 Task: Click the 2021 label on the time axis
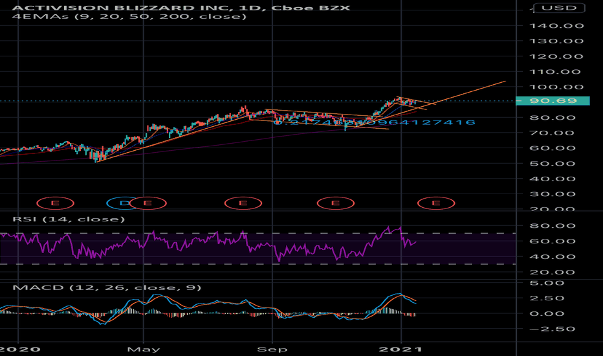(400, 350)
